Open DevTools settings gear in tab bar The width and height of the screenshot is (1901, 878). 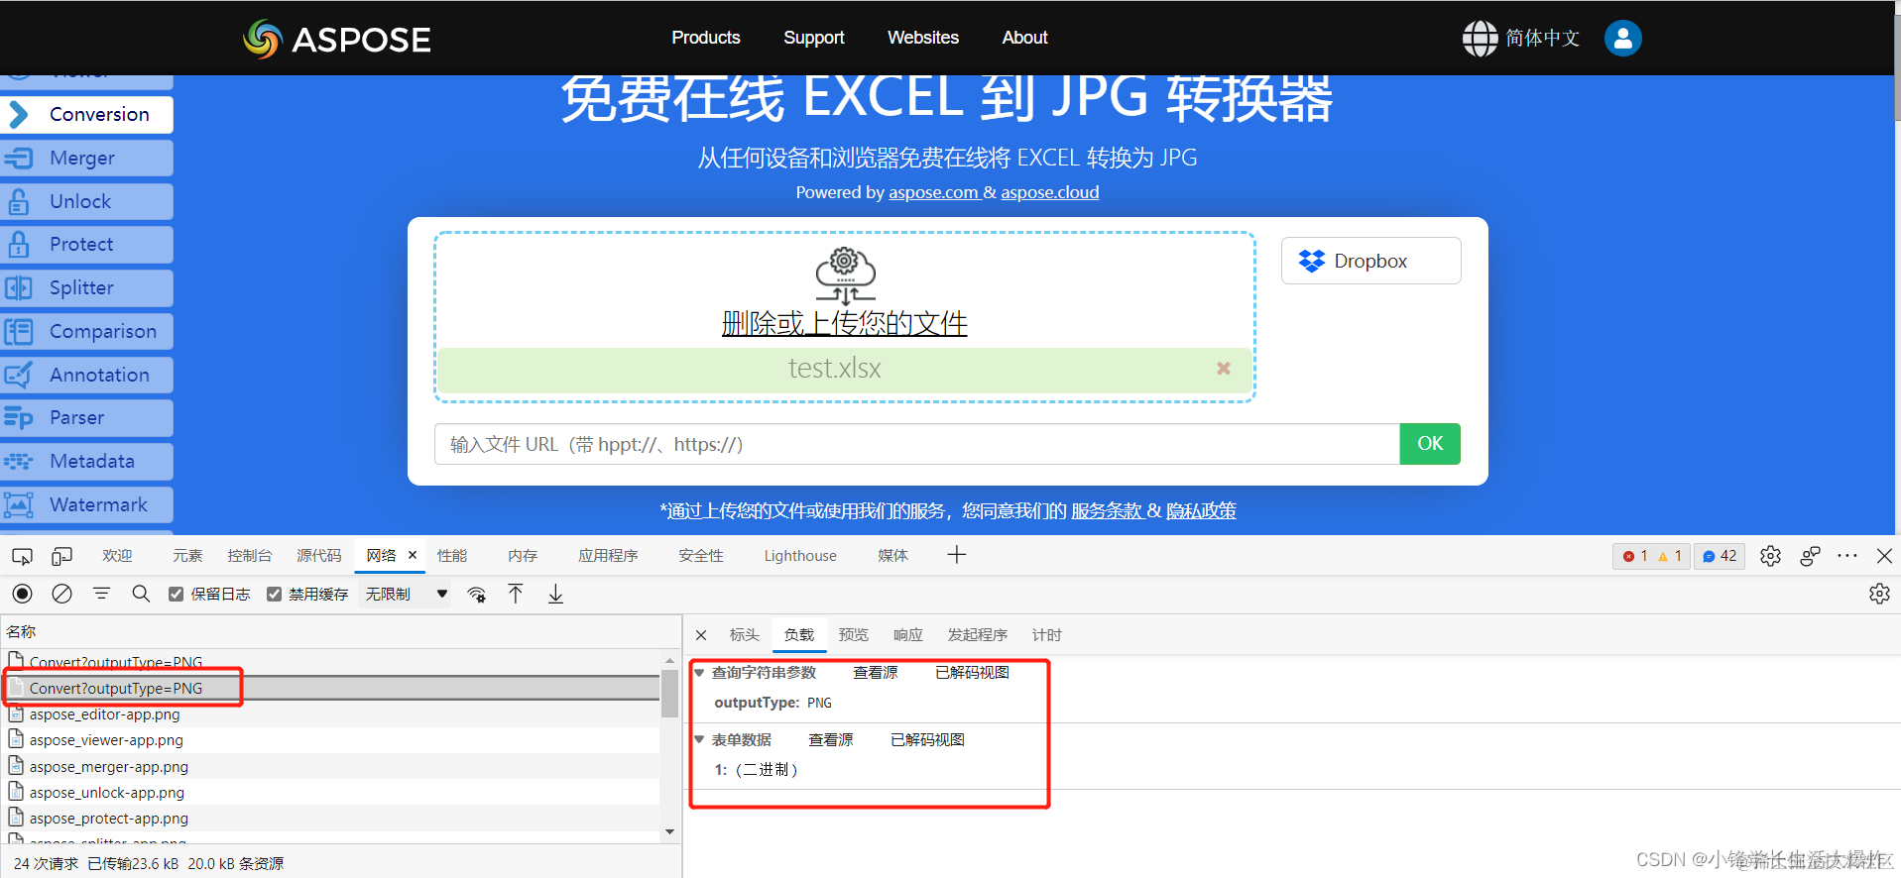tap(1770, 556)
